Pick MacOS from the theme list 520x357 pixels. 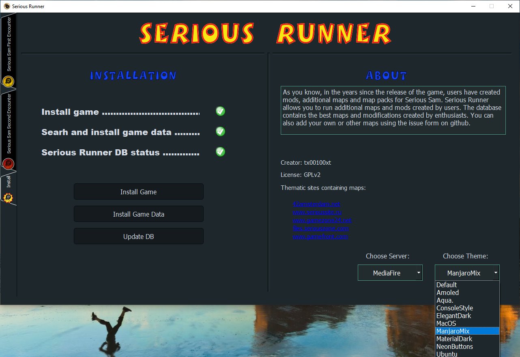pos(467,323)
